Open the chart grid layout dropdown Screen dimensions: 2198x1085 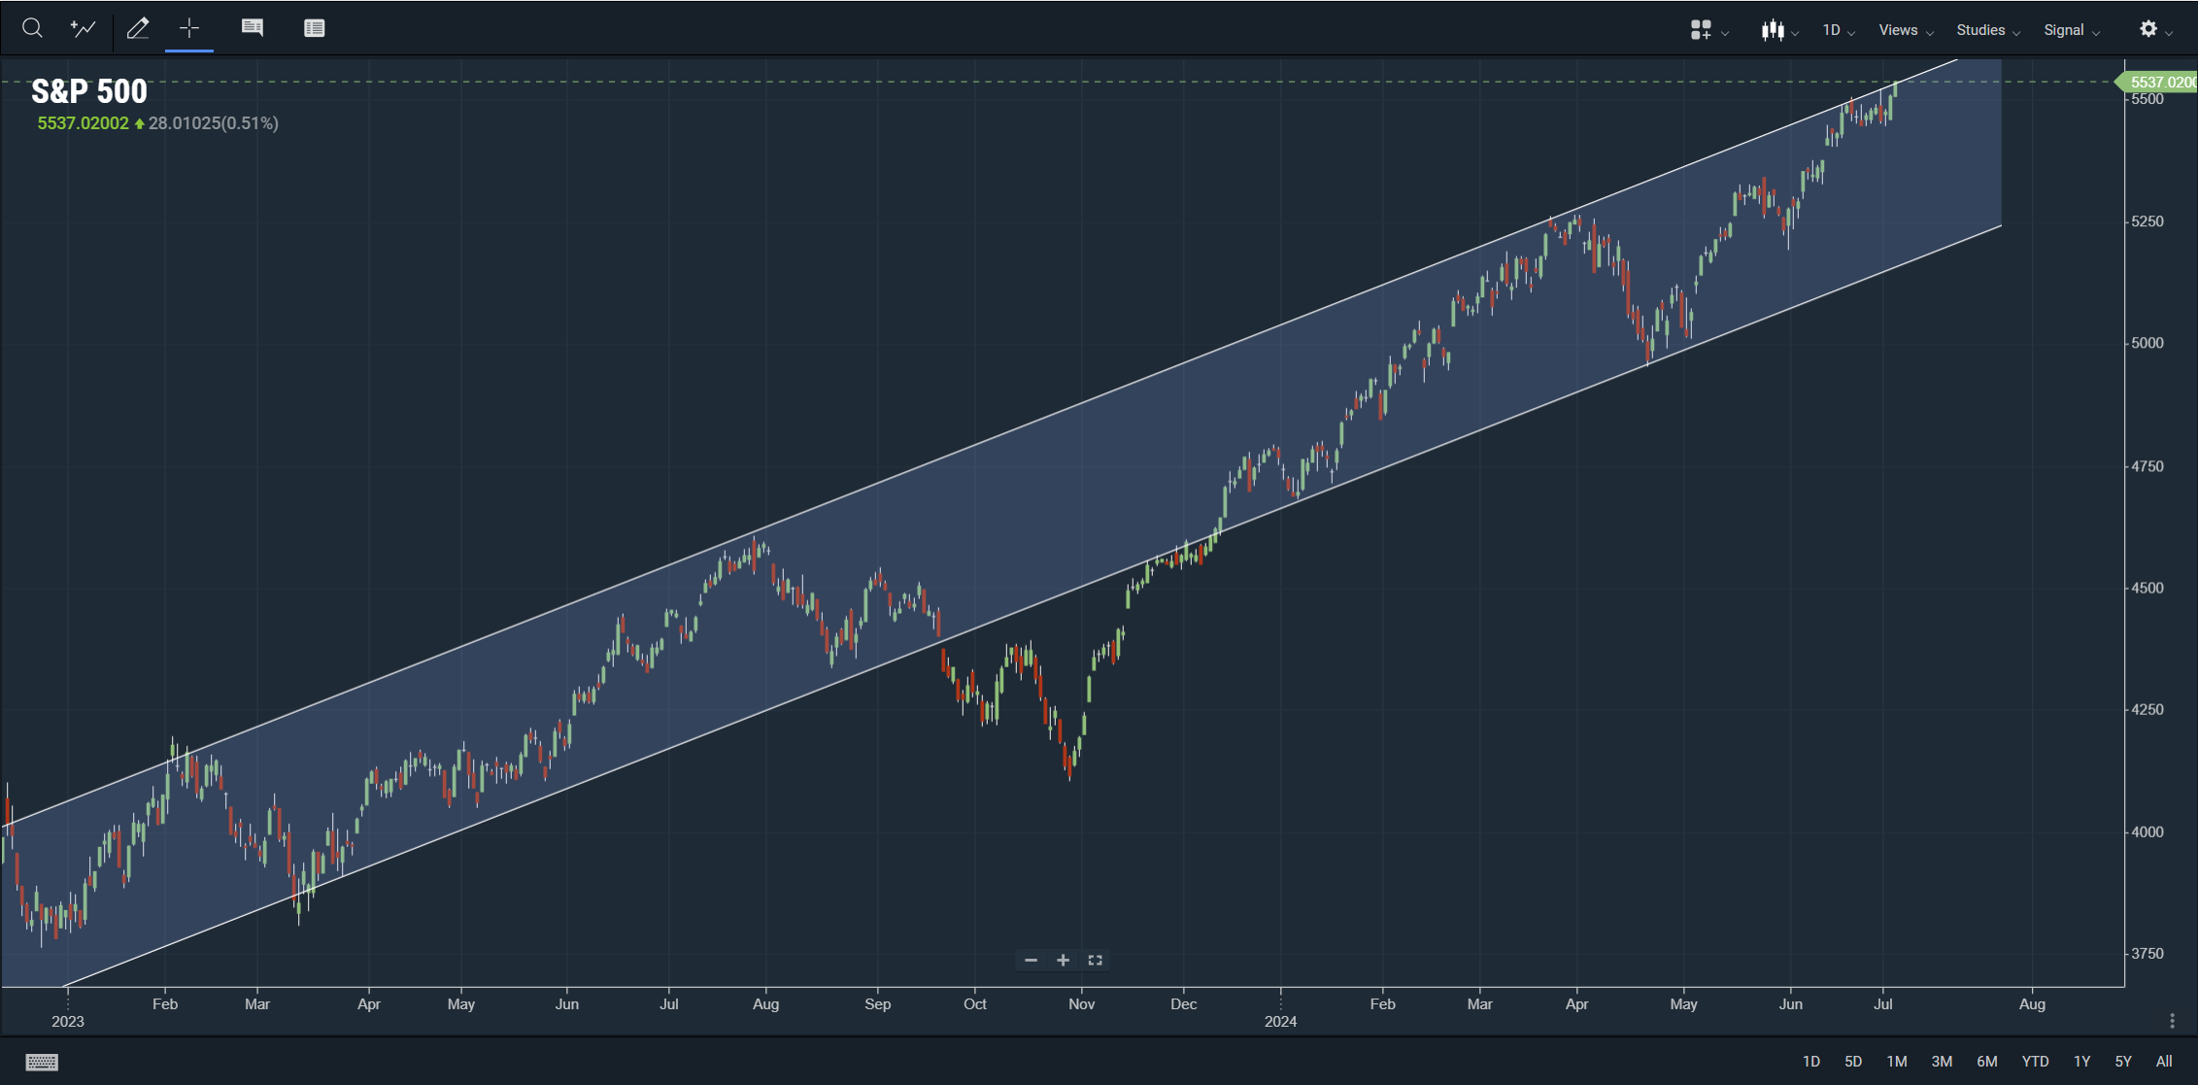tap(1708, 30)
